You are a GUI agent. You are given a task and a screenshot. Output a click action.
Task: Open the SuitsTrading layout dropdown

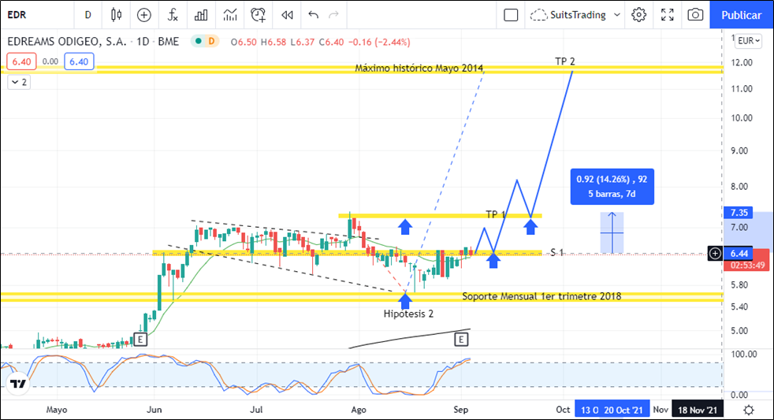pyautogui.click(x=575, y=14)
